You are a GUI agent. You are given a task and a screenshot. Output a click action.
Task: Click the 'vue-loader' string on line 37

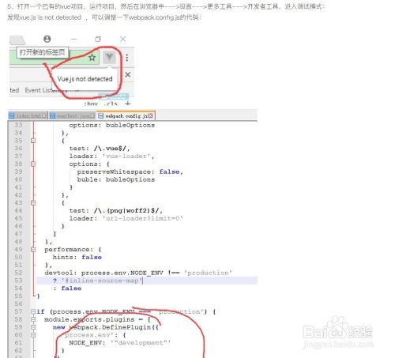pyautogui.click(x=126, y=156)
